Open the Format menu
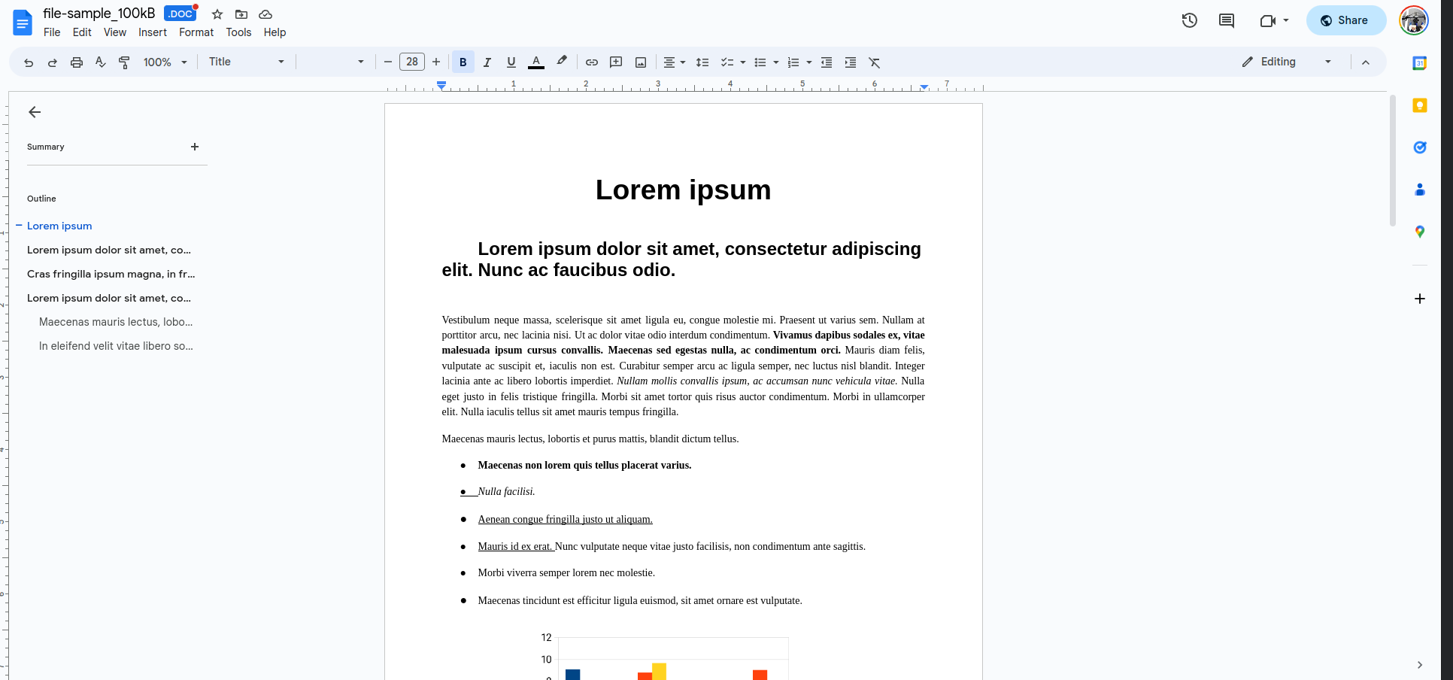The height and width of the screenshot is (680, 1453). point(196,32)
